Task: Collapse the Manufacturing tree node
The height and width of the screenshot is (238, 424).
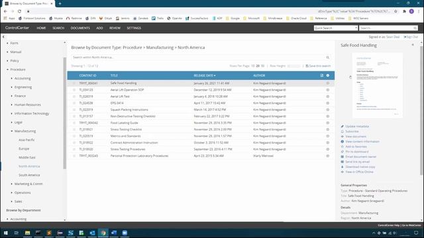Action: click(x=12, y=131)
